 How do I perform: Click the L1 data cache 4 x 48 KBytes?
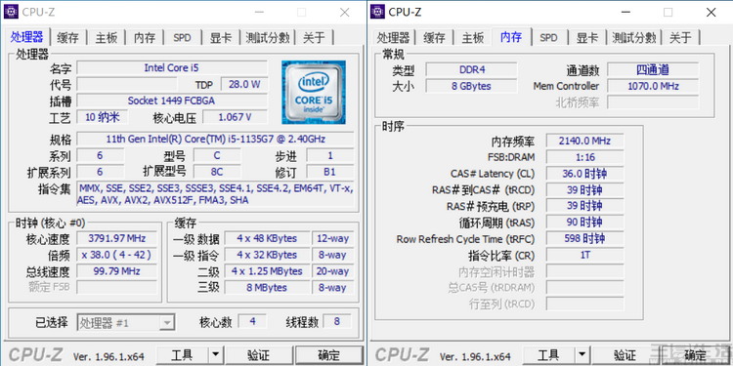267,238
